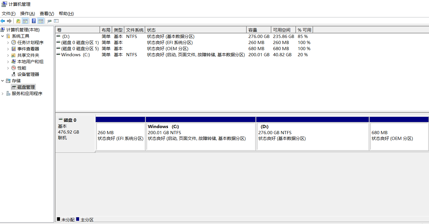Click volume icon of 磁盘 0 磁盘分区 1 row
This screenshot has height=224, width=429.
click(x=58, y=42)
